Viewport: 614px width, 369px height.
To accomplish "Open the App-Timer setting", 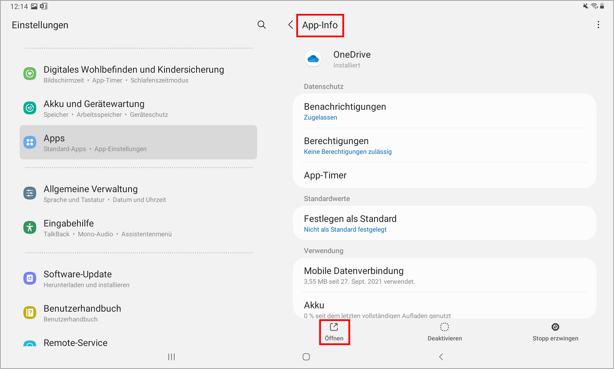I will 445,175.
